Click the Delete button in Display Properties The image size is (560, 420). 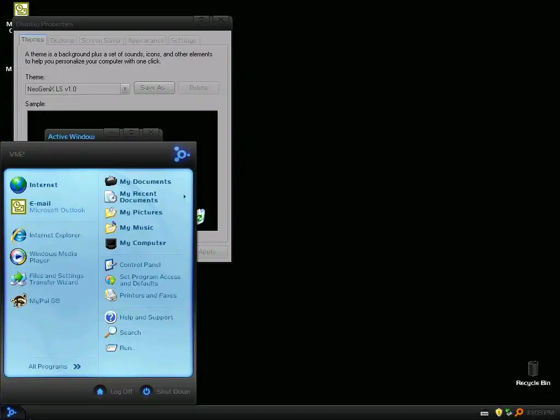coord(199,87)
